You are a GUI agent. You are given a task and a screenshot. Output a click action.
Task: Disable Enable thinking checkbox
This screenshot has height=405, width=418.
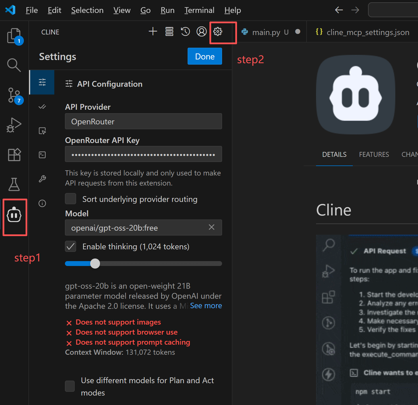pyautogui.click(x=71, y=246)
